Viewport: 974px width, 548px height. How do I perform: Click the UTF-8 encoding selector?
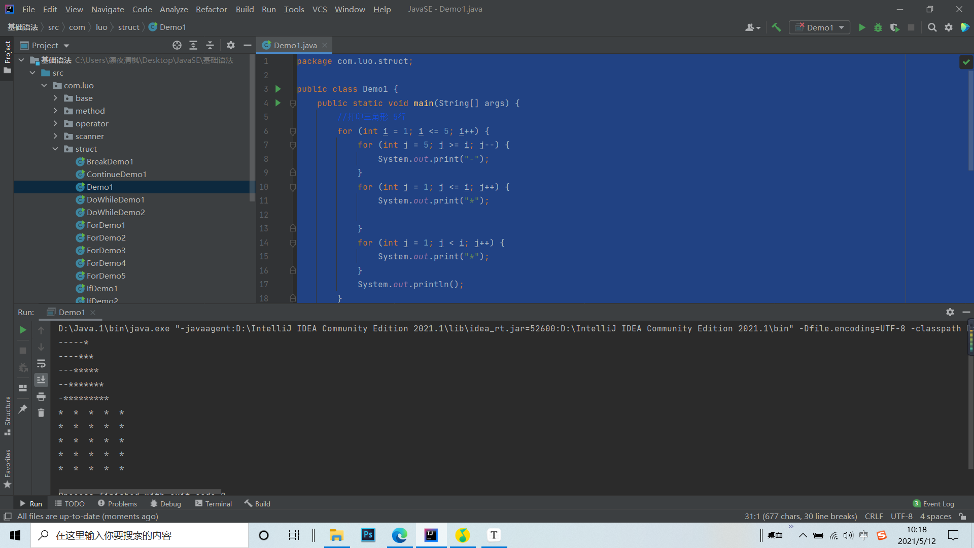tap(901, 516)
